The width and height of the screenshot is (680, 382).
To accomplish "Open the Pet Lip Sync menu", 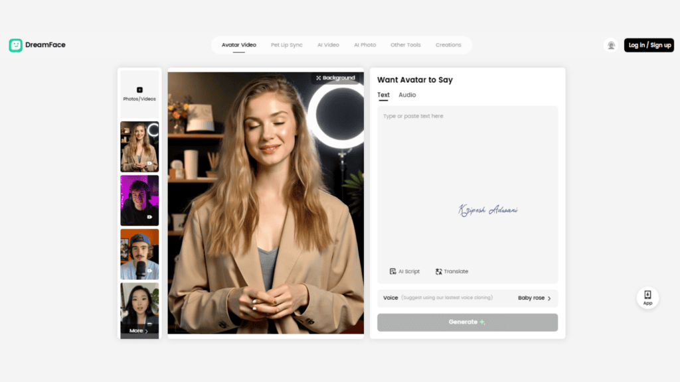I will pos(287,44).
